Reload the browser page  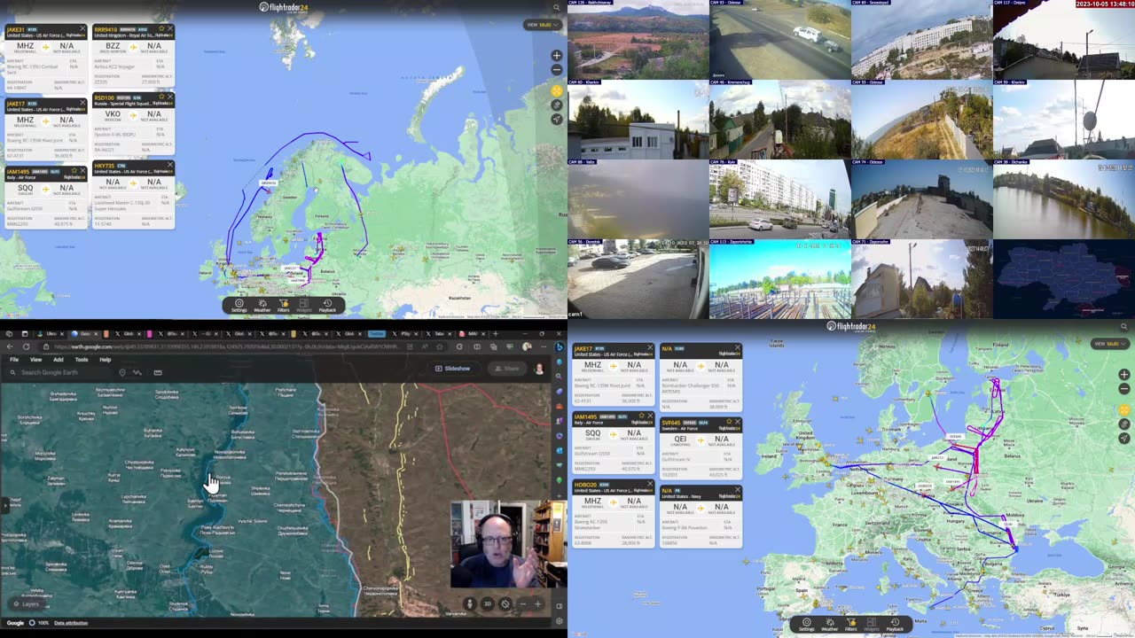26,346
